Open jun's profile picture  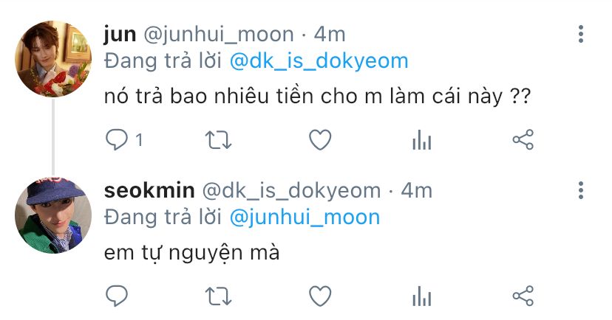53,59
